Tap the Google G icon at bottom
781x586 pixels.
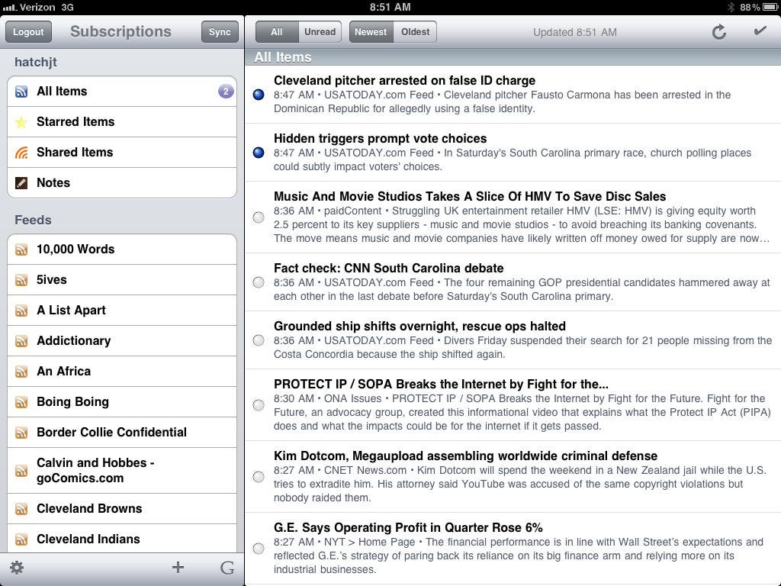pyautogui.click(x=227, y=568)
